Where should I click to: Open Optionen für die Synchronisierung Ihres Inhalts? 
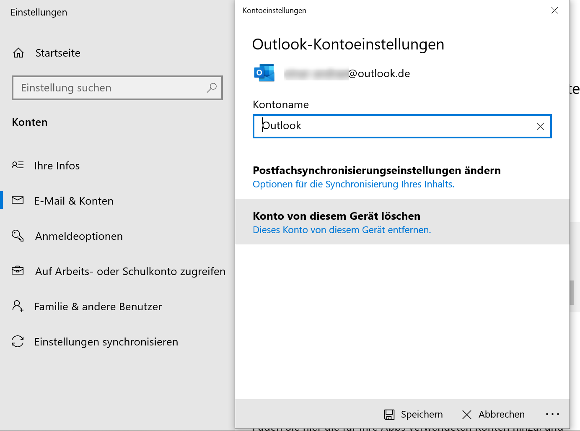(x=353, y=184)
